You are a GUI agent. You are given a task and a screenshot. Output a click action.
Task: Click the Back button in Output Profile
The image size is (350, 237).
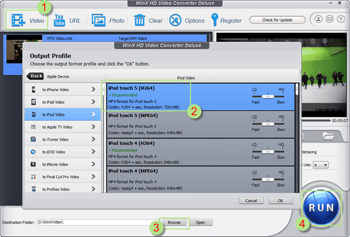35,76
